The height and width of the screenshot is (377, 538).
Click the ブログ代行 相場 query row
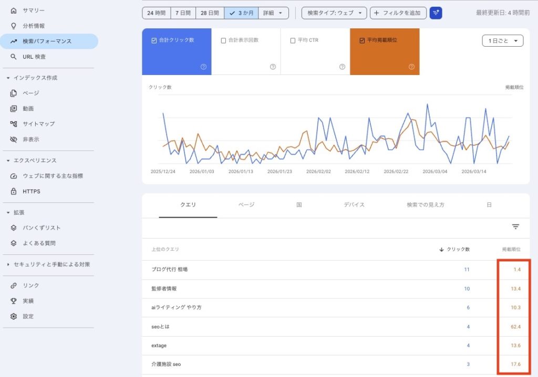pos(169,270)
